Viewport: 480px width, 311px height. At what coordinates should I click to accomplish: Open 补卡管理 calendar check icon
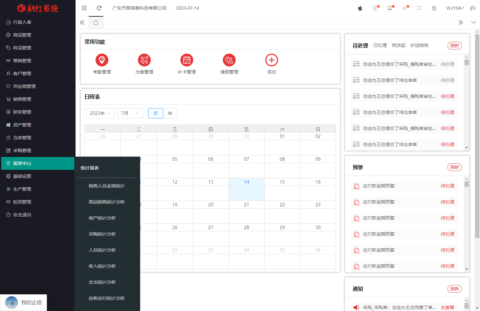[x=186, y=60]
